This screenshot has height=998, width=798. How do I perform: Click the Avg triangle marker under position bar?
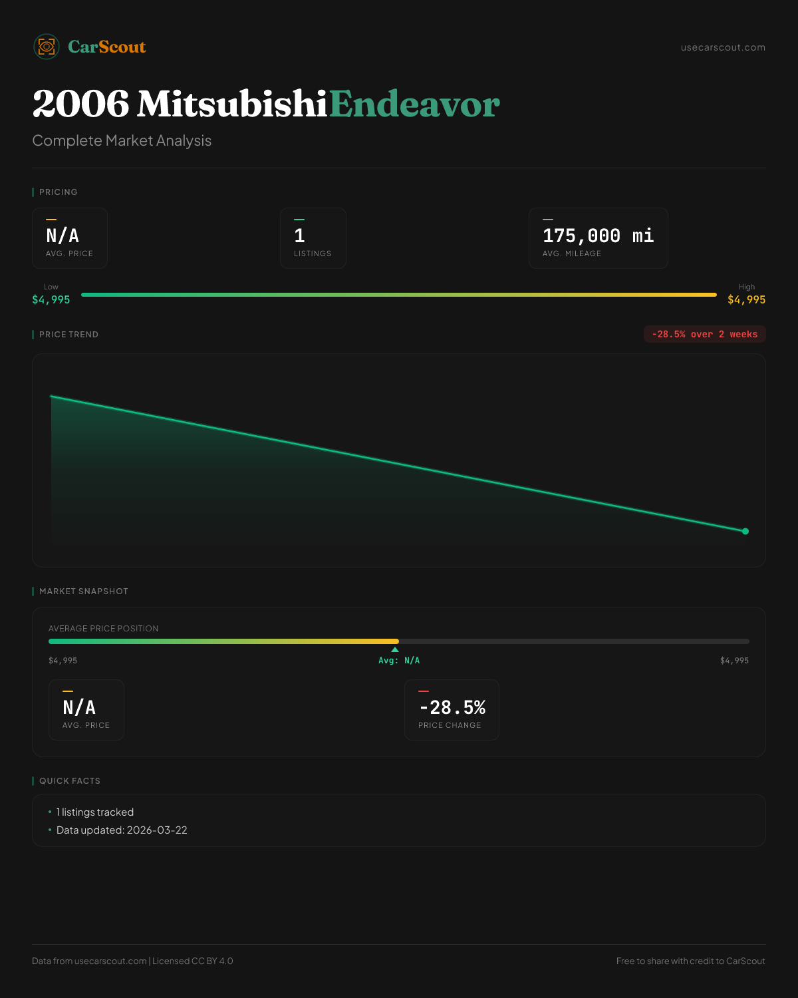(395, 649)
